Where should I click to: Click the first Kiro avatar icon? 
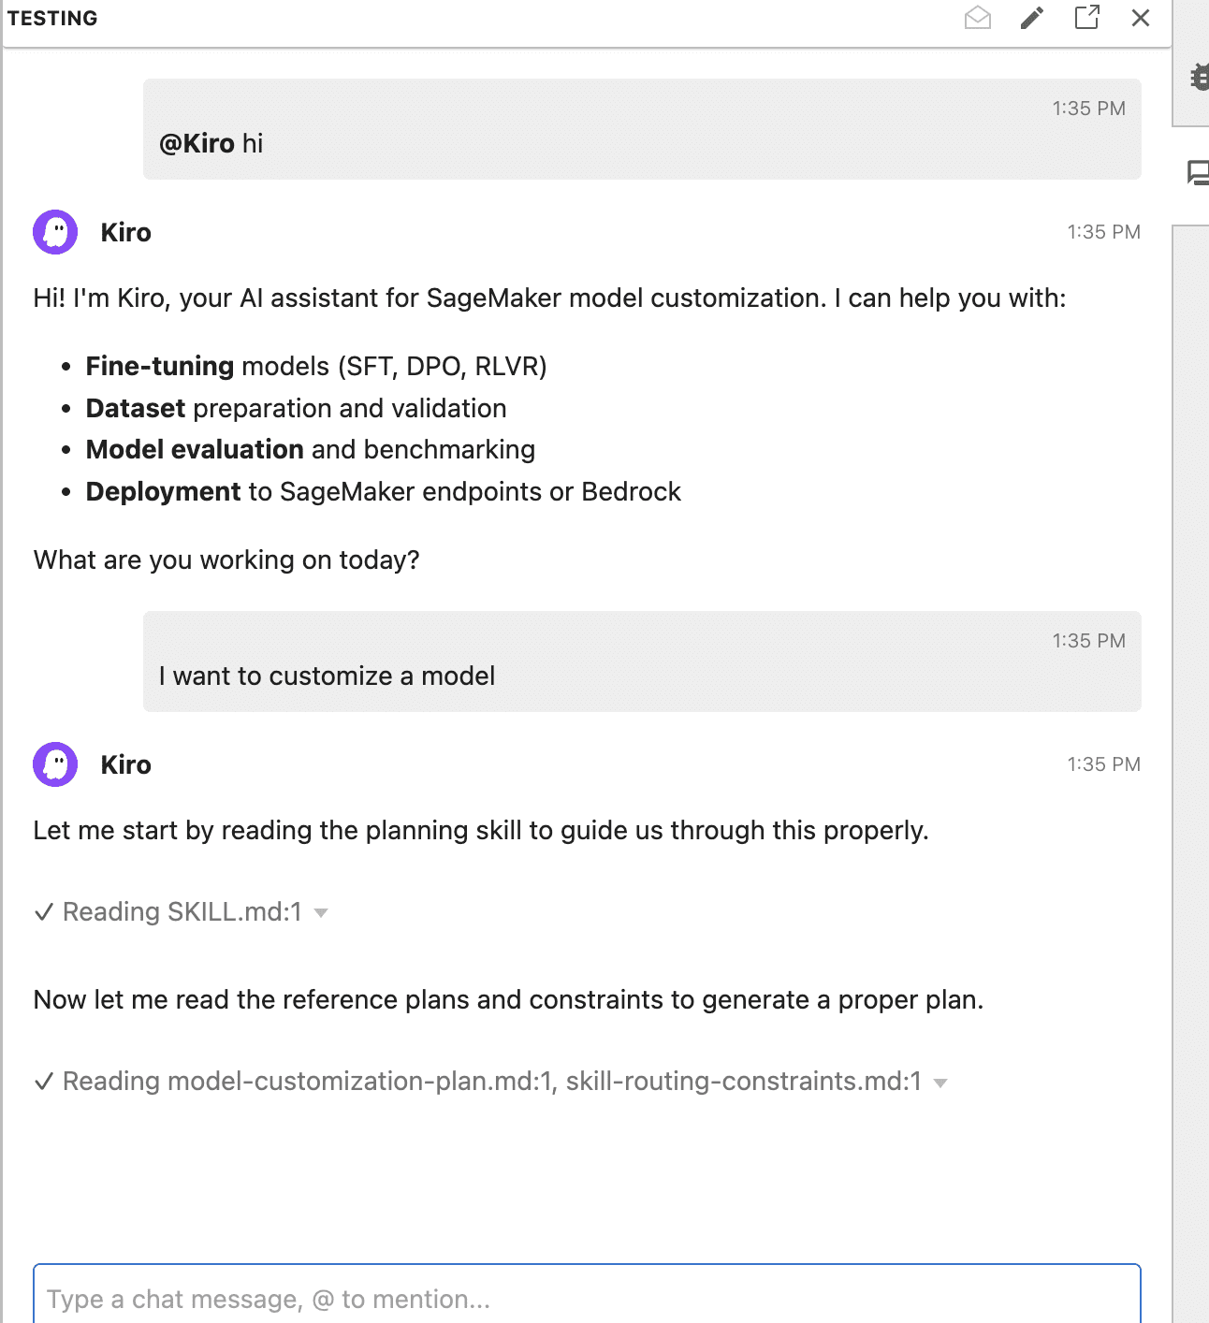point(55,232)
